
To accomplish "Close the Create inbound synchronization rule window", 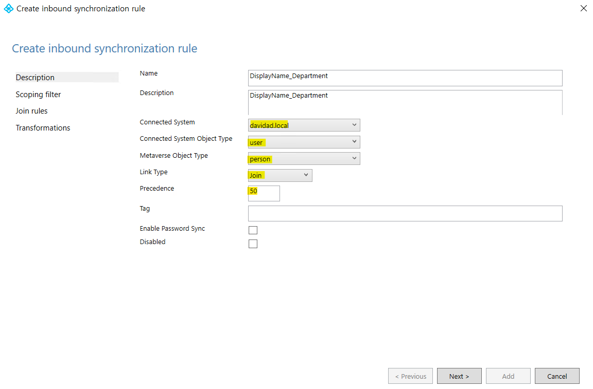I will pyautogui.click(x=584, y=8).
